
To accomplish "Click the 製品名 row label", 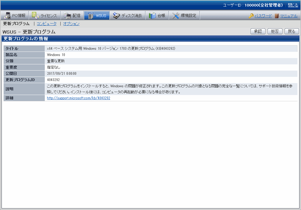I will click(x=24, y=55).
